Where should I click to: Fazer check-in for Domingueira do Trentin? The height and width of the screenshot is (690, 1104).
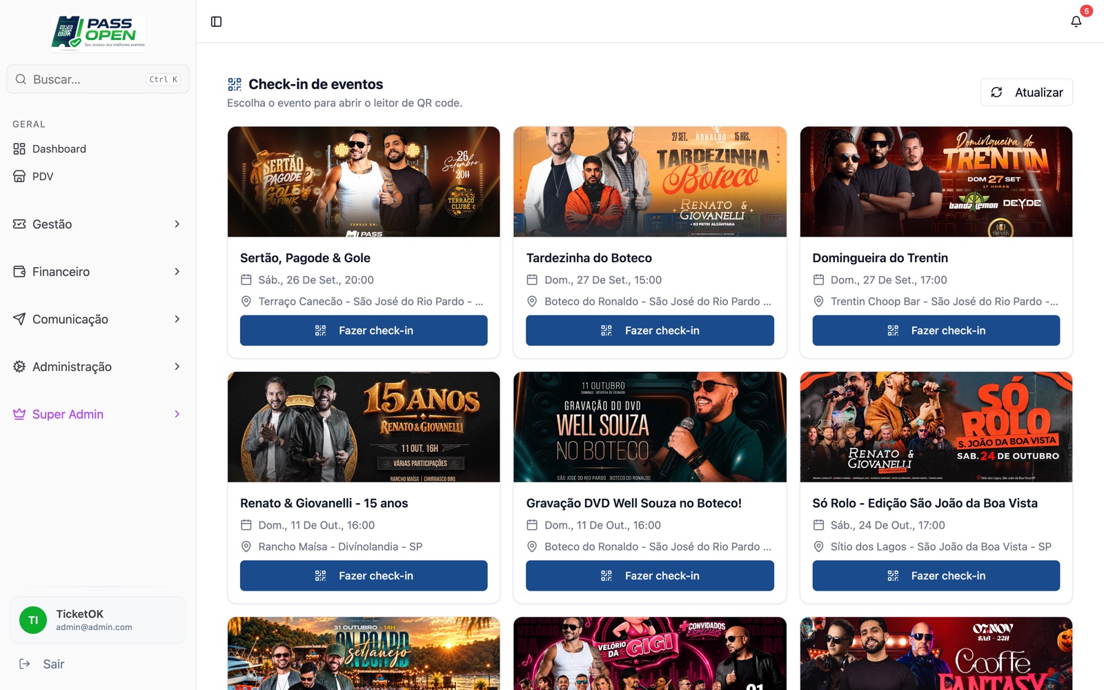click(x=936, y=331)
